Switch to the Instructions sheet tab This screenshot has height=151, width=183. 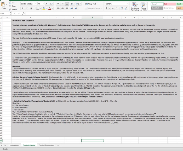click(x=14, y=145)
